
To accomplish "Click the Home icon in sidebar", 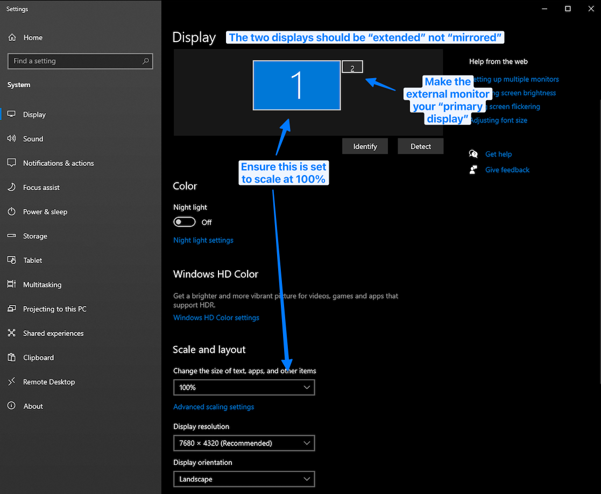I will pyautogui.click(x=12, y=38).
